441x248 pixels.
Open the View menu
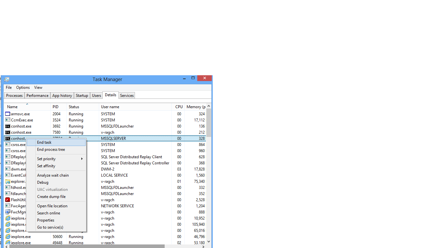pyautogui.click(x=38, y=88)
